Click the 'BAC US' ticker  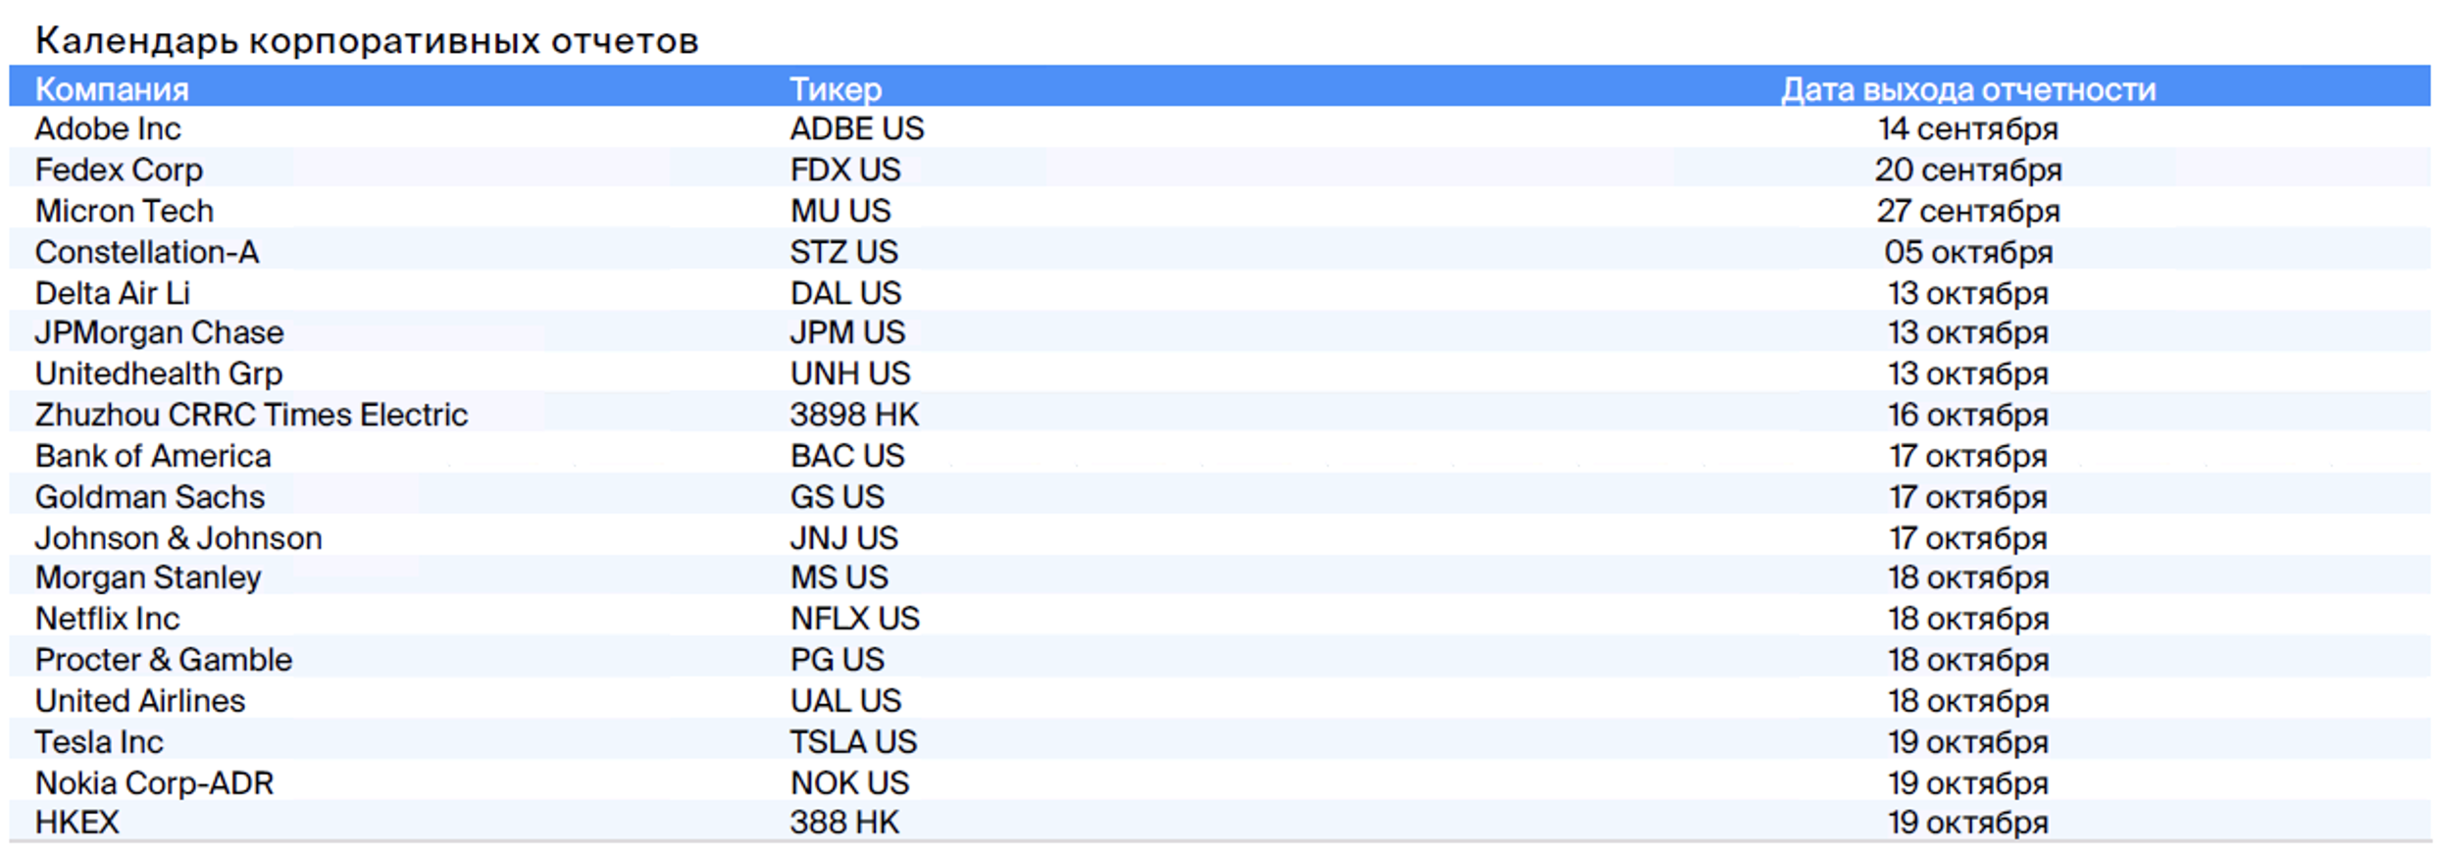847,456
